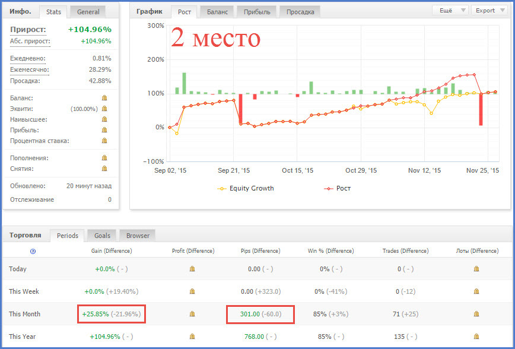Switch to the Баланс chart tab
515x349 pixels.
point(216,11)
